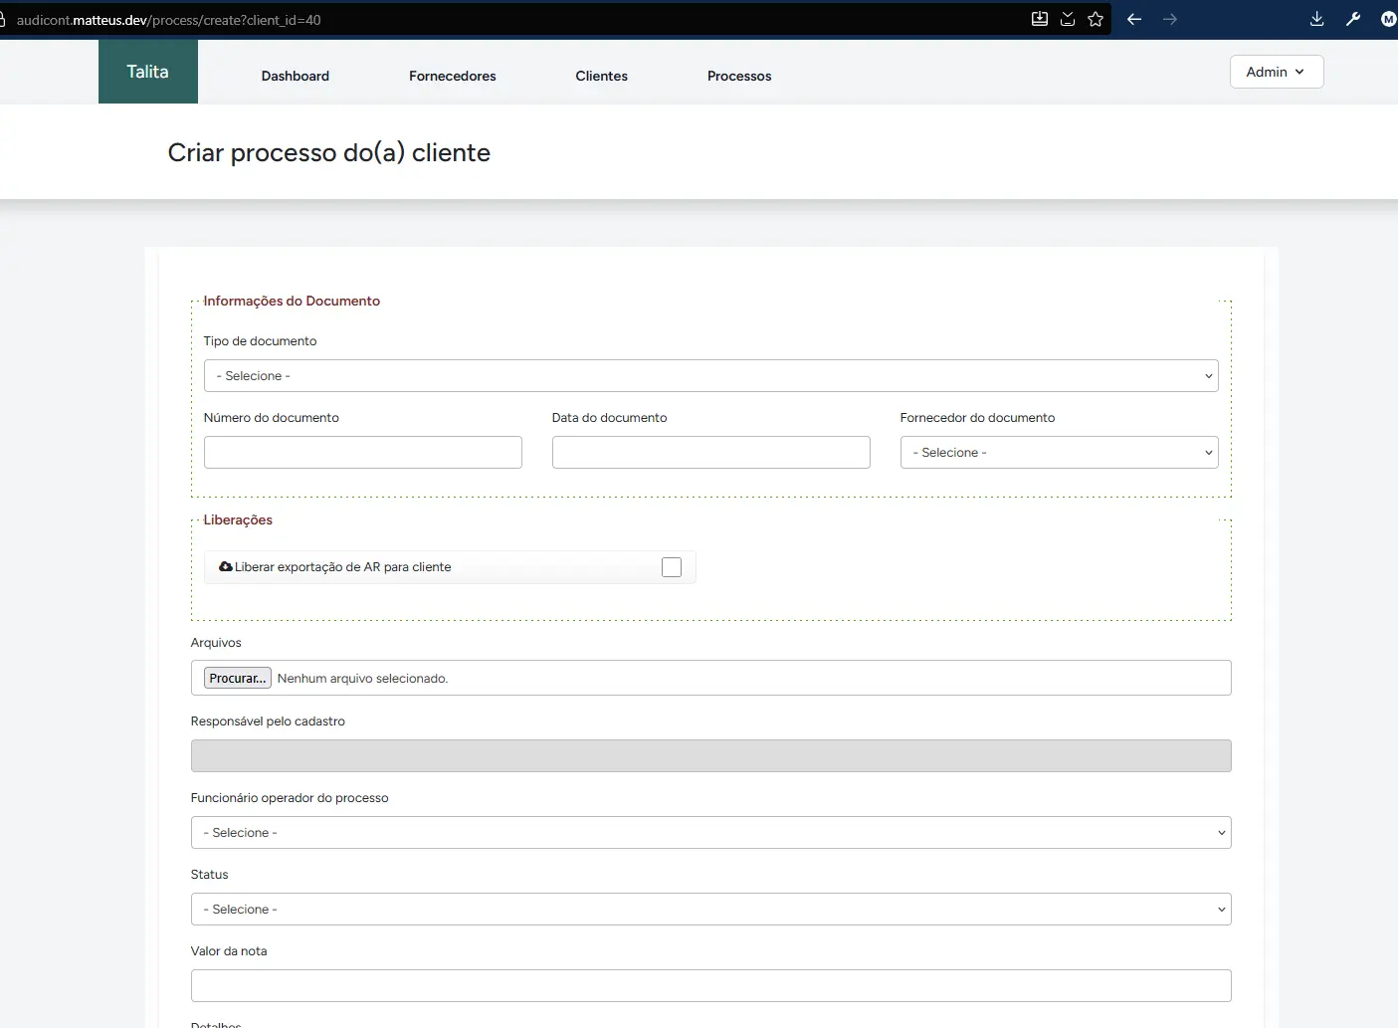Click the browser back arrow

[1134, 19]
